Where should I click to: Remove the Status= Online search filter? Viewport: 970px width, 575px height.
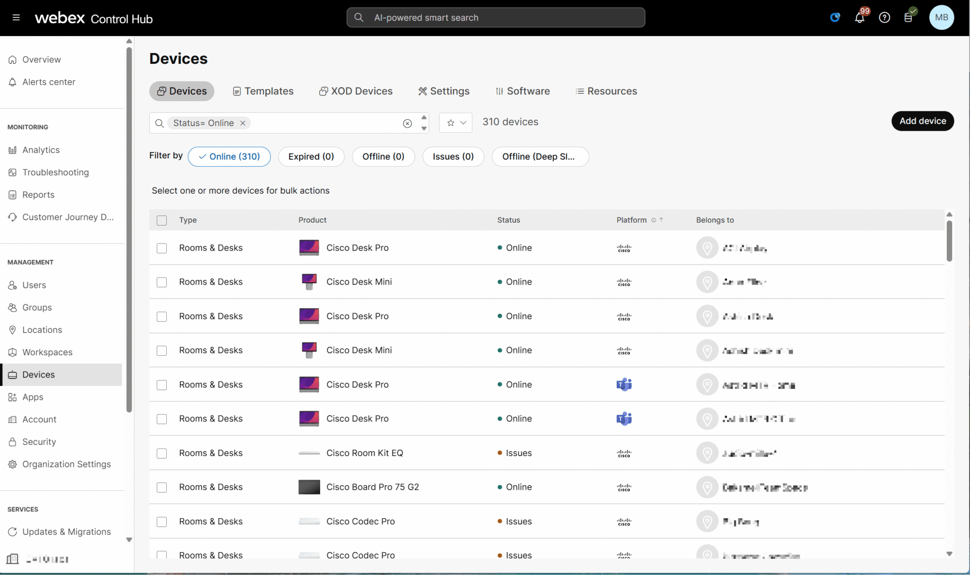pyautogui.click(x=242, y=123)
